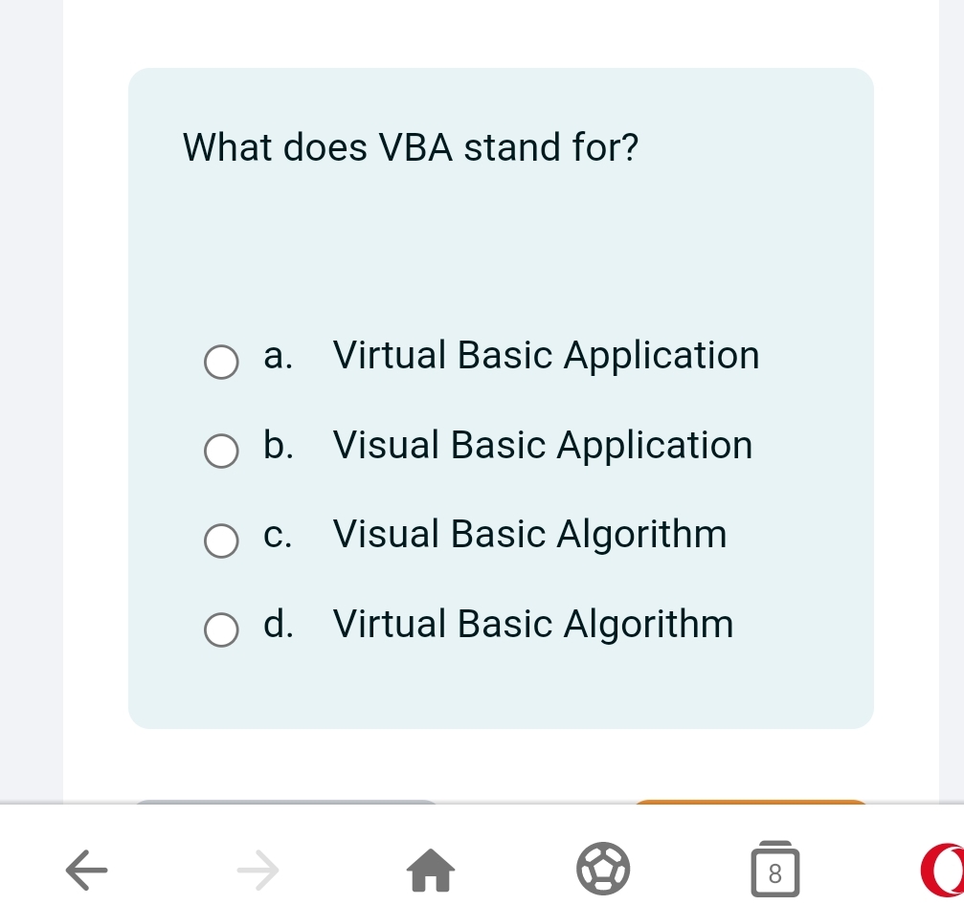This screenshot has width=964, height=905.
Task: Tap the question 'What does VBA stand for?'
Action: (411, 147)
